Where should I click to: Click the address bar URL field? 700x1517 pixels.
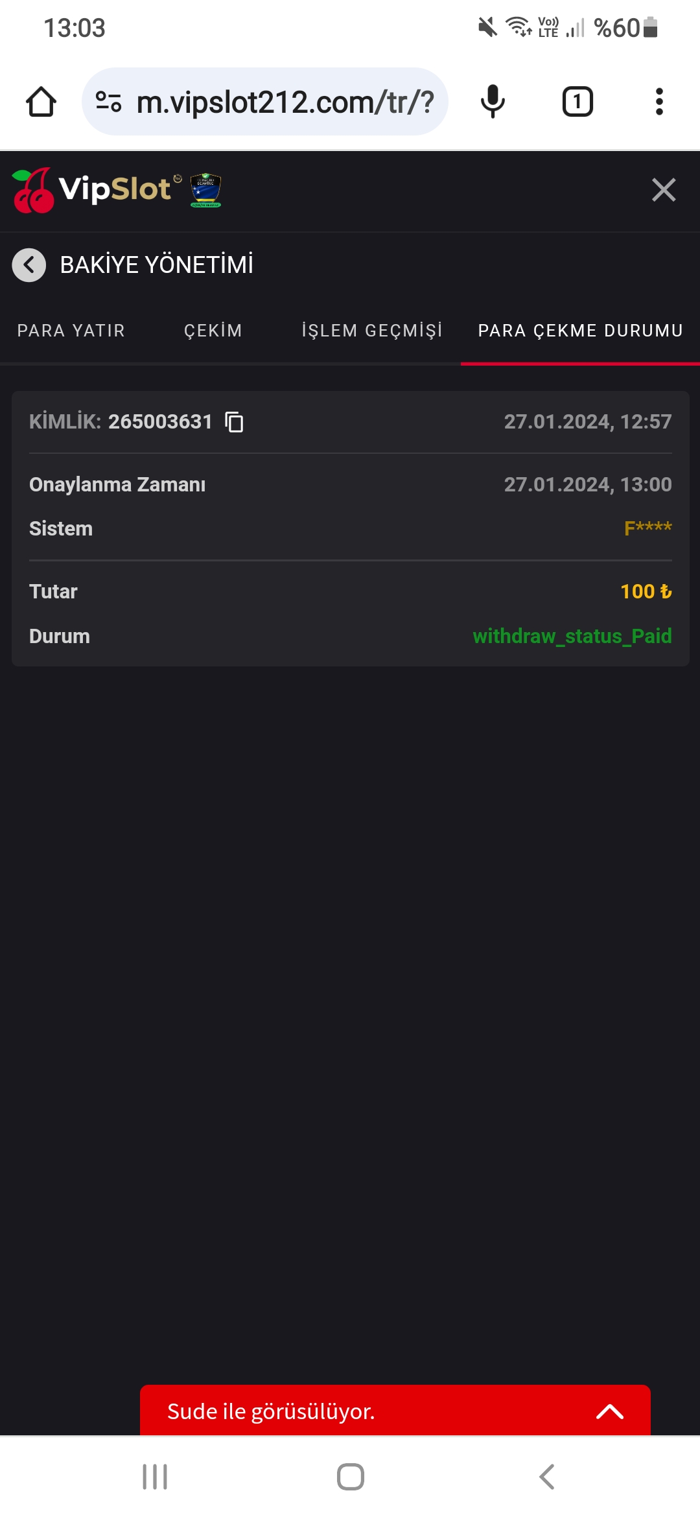pos(285,102)
